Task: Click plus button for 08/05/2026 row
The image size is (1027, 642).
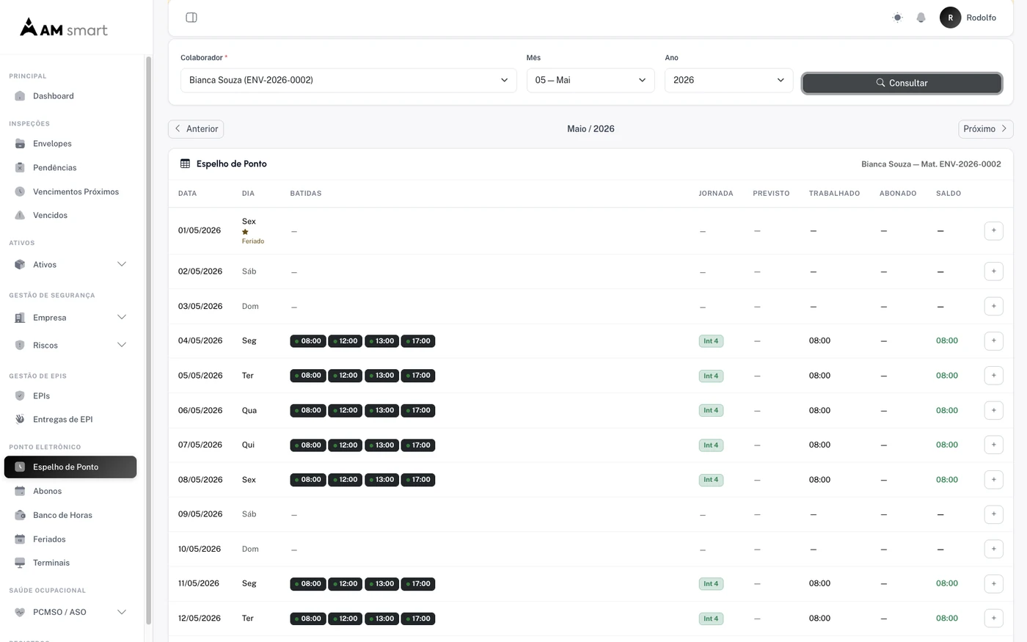Action: [993, 480]
